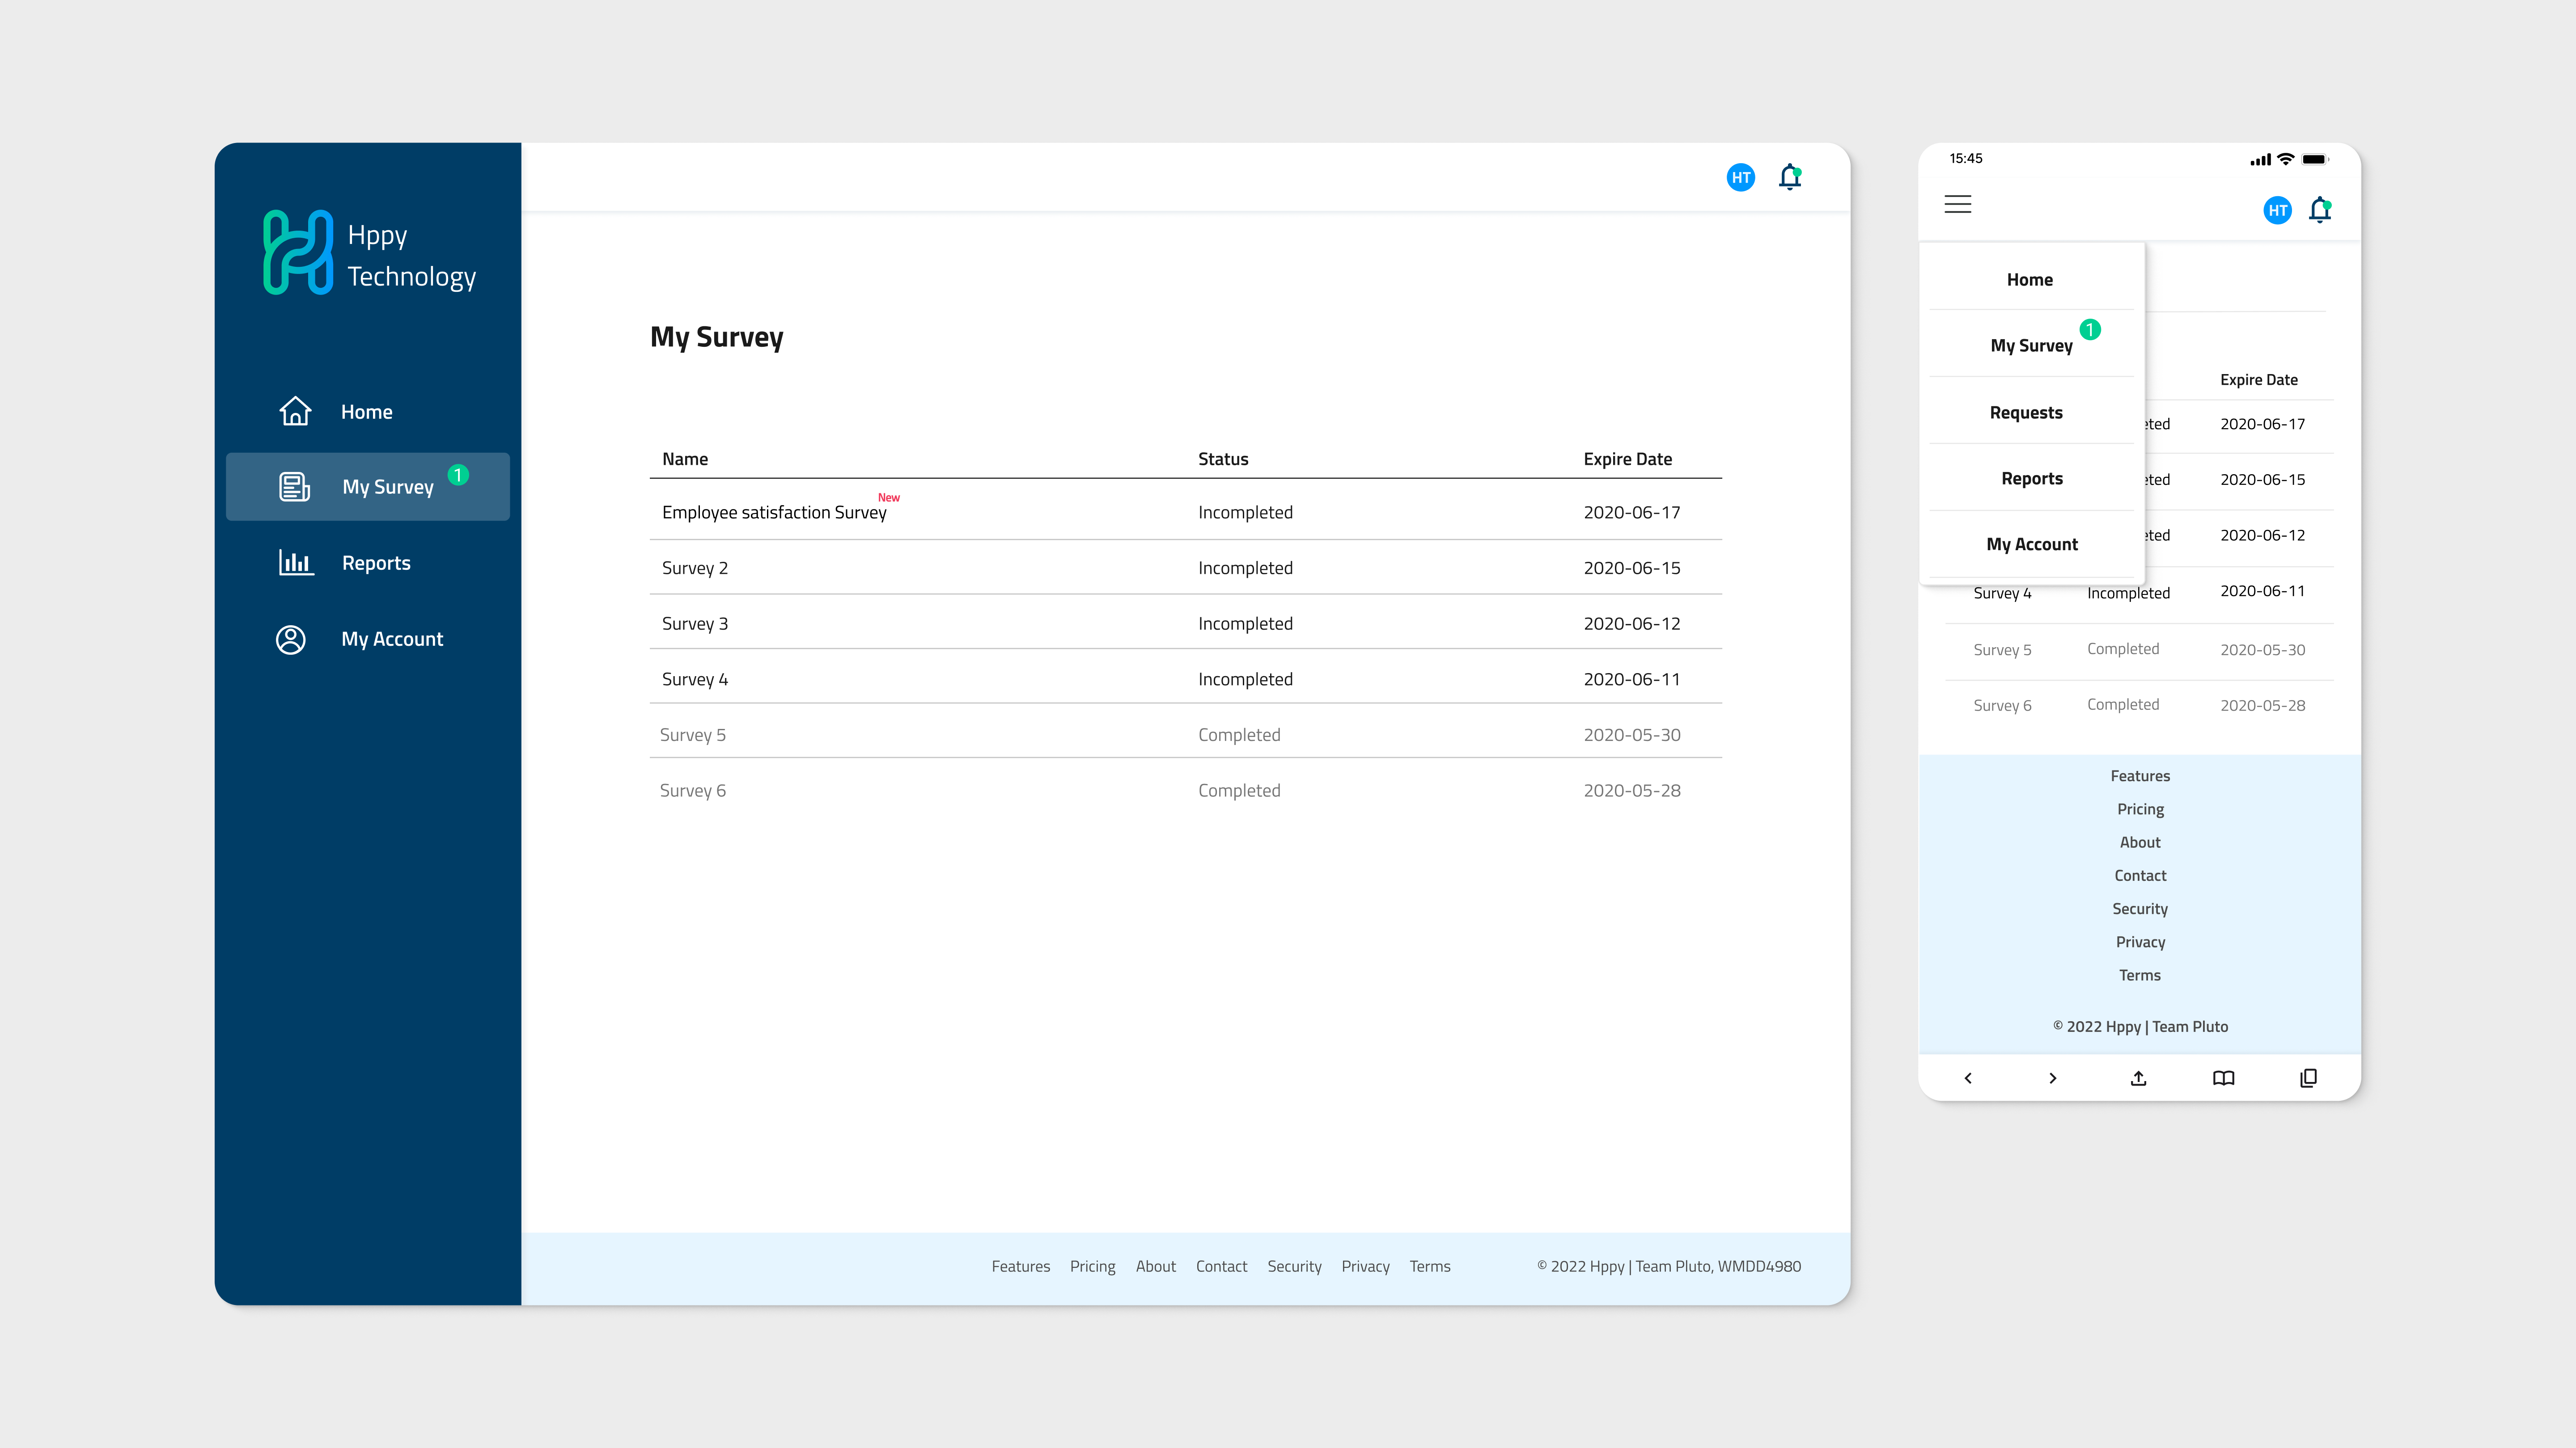This screenshot has width=2576, height=1448.
Task: Open Privacy link in desktop footer
Action: [1365, 1267]
